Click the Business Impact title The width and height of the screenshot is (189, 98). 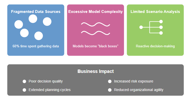[96, 71]
